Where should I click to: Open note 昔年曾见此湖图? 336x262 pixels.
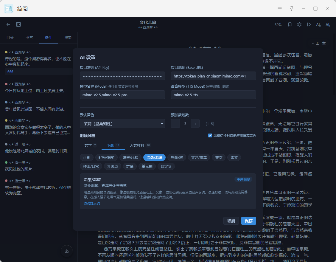coord(35,109)
